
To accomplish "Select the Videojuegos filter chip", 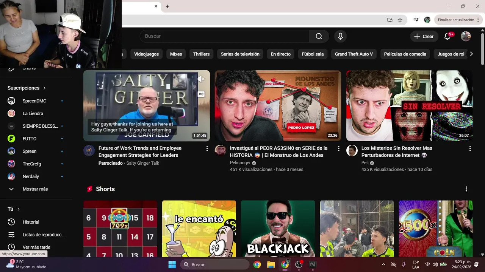I will (x=146, y=54).
